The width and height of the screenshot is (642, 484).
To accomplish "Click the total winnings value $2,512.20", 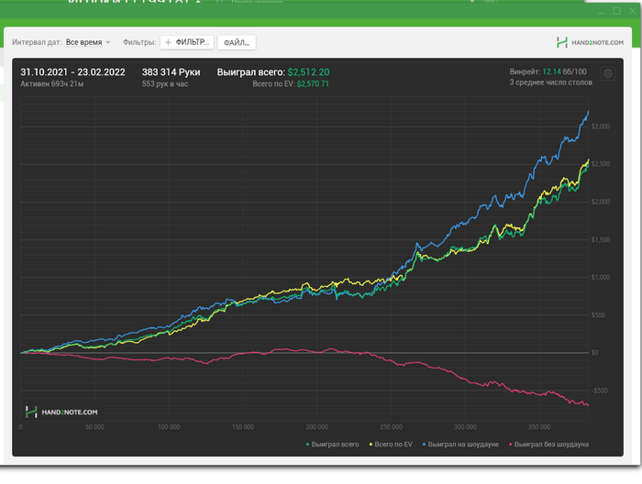I will (308, 72).
